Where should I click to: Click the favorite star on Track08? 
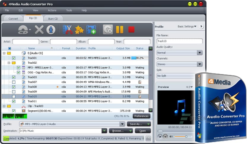click(x=58, y=87)
